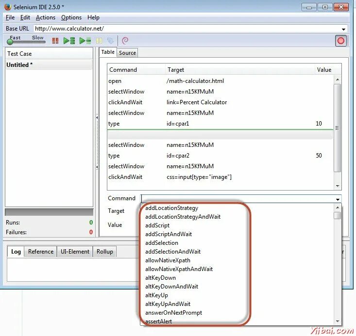356x336 pixels.
Task: Pick answerOnNextPrompt command
Action: [173, 313]
